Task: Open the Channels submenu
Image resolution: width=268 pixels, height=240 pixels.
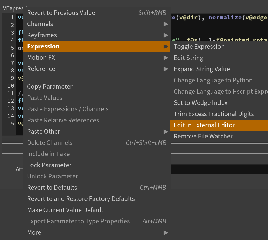Action: [x=97, y=24]
